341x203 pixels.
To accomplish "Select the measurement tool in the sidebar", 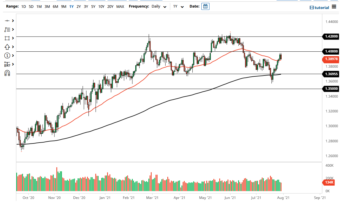I will (7, 64).
